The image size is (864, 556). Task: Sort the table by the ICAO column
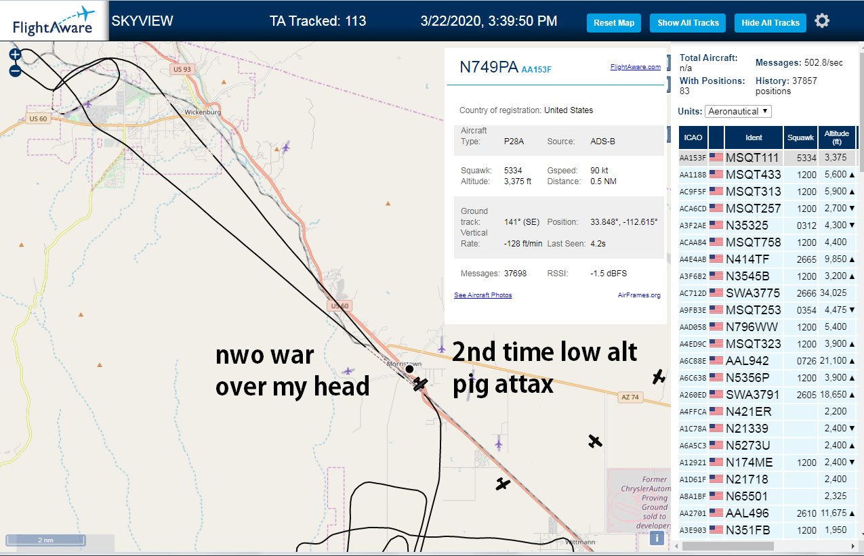tap(693, 137)
